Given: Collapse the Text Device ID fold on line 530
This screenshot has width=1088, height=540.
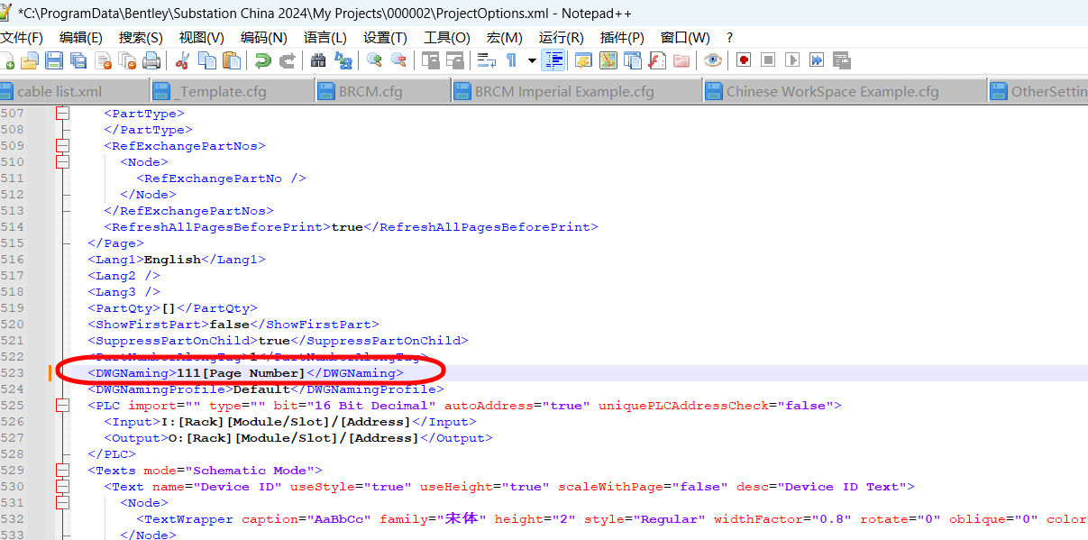Looking at the screenshot, I should click(62, 487).
